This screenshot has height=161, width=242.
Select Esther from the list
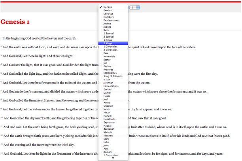pos(113,60)
